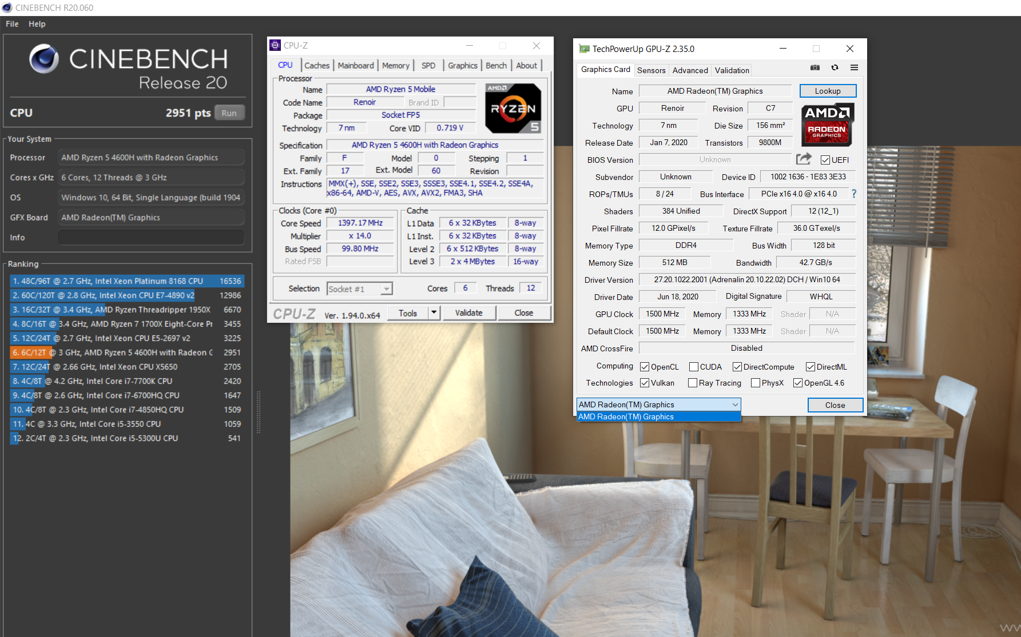Screen dimensions: 1021x637
Task: Take a screenshot with GPU-Z camera icon
Action: coord(815,67)
